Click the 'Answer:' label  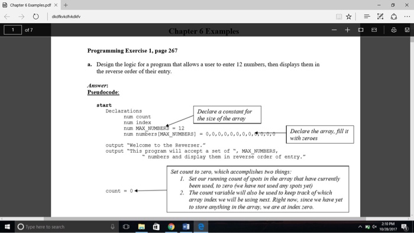[98, 86]
